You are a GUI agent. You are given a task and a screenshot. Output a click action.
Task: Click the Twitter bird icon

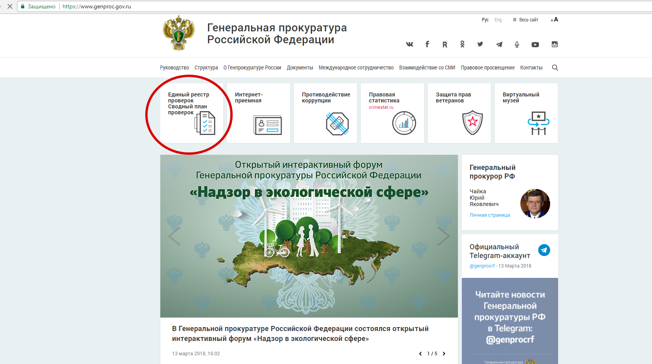point(480,44)
